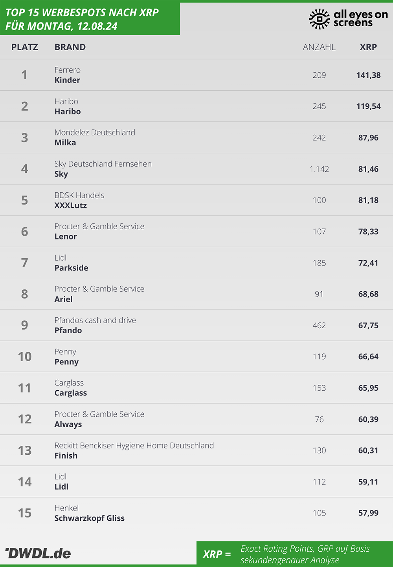This screenshot has height=567, width=393.
Task: Click the XRP definition footer text
Action: coord(305,554)
